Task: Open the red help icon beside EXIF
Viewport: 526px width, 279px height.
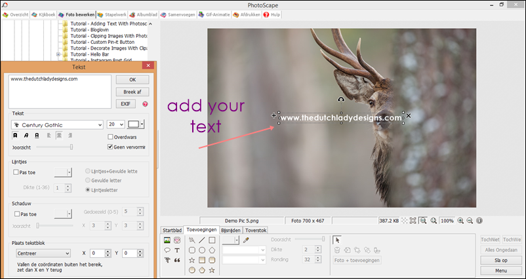Action: pyautogui.click(x=145, y=104)
